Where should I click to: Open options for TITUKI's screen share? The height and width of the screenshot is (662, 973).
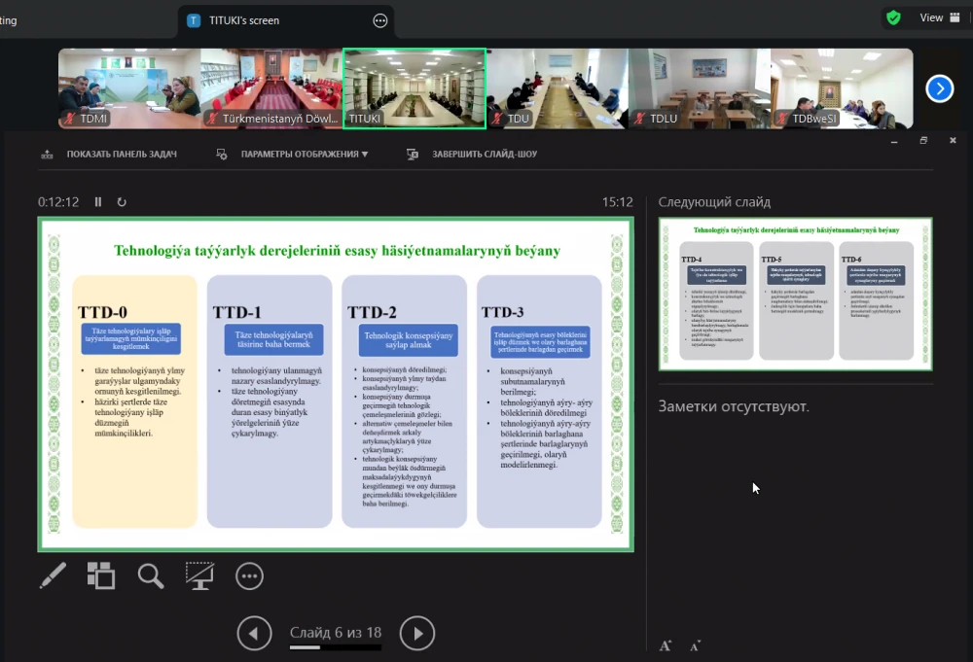(x=379, y=20)
